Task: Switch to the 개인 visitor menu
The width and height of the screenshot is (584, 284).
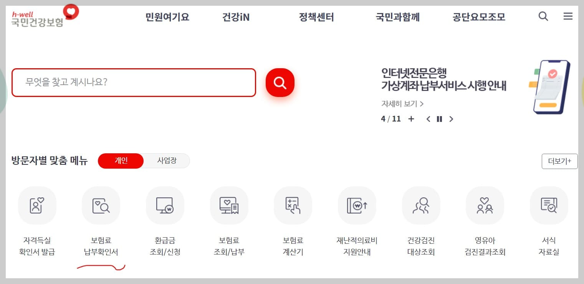Action: pyautogui.click(x=121, y=161)
